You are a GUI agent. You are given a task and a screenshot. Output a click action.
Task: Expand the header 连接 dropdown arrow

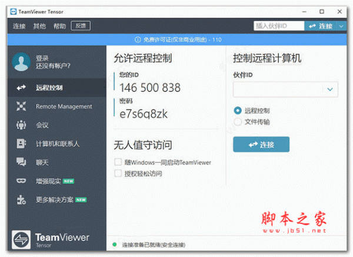click(x=341, y=26)
